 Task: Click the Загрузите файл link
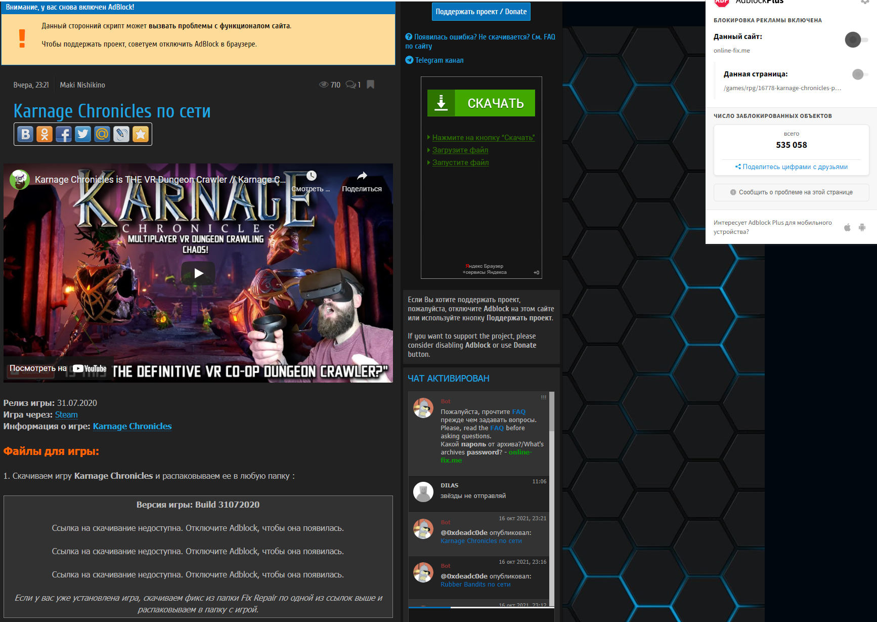[x=460, y=150]
